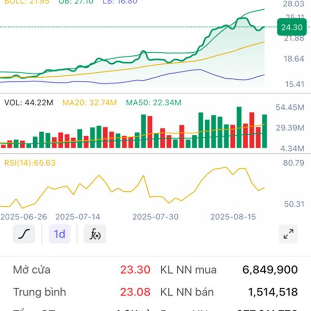
Task: Open the line chart type selector icon
Action: coord(24,234)
